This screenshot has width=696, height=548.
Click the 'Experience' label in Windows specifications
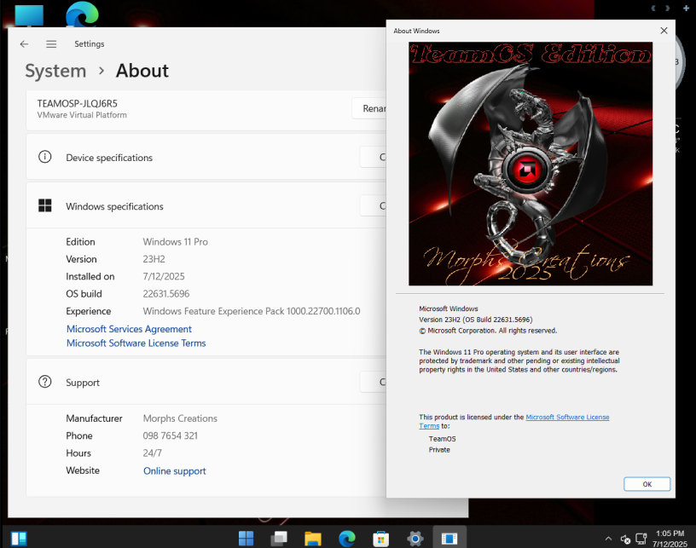point(89,311)
